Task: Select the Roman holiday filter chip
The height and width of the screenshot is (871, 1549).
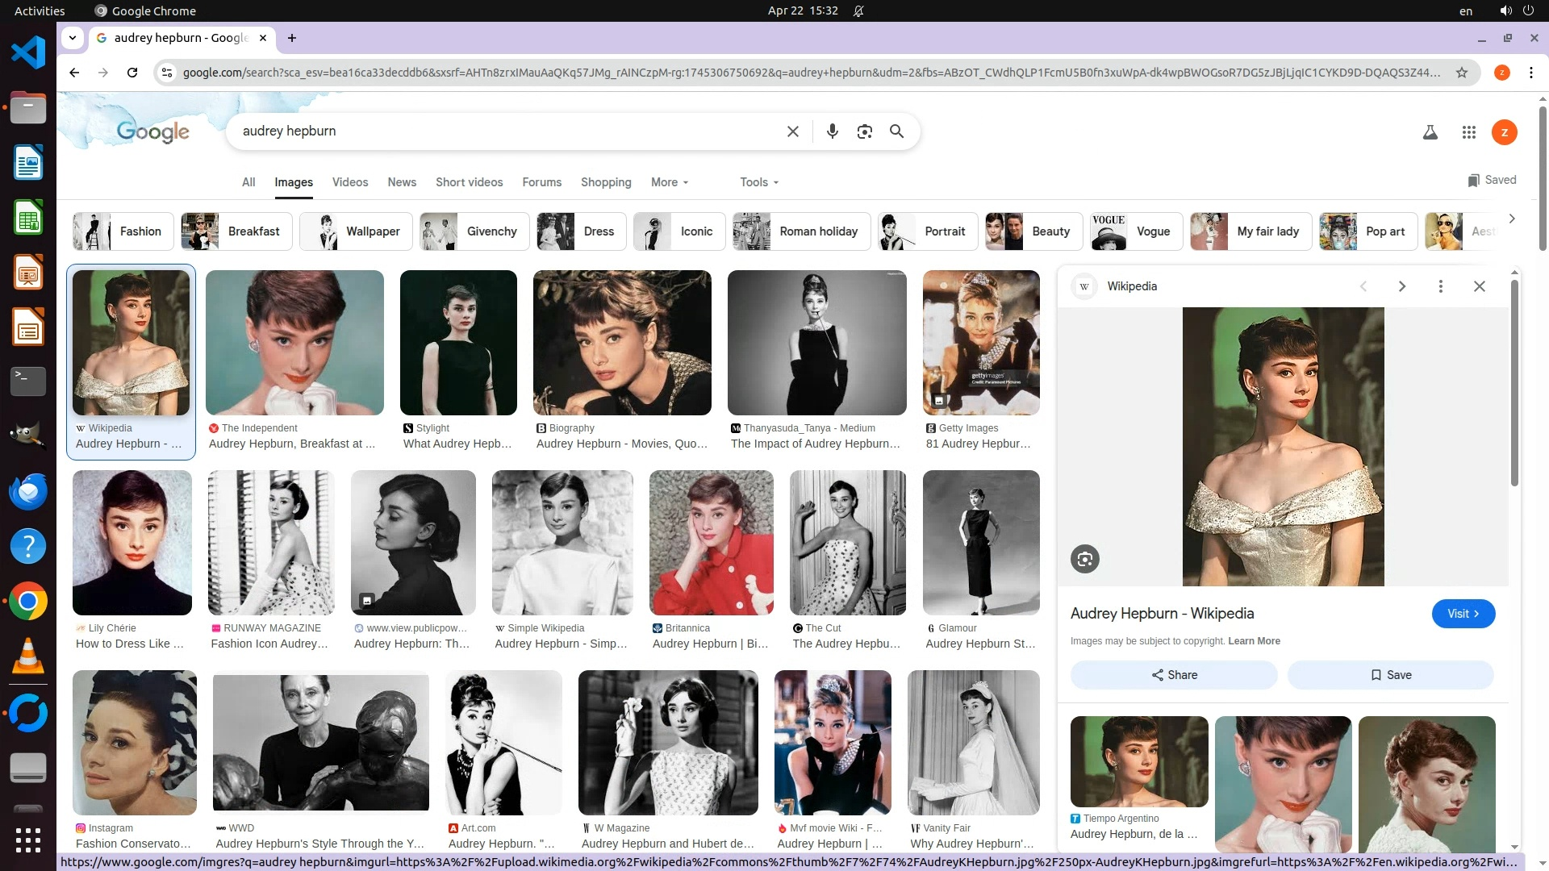Action: [800, 231]
